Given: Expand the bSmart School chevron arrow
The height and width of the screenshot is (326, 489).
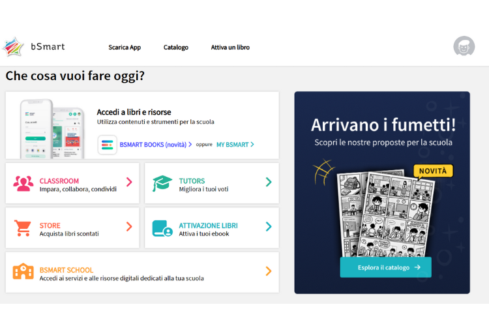Looking at the screenshot, I should tap(269, 271).
